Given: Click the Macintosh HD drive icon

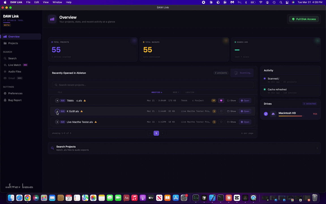Looking at the screenshot, I should pyautogui.click(x=273, y=114).
